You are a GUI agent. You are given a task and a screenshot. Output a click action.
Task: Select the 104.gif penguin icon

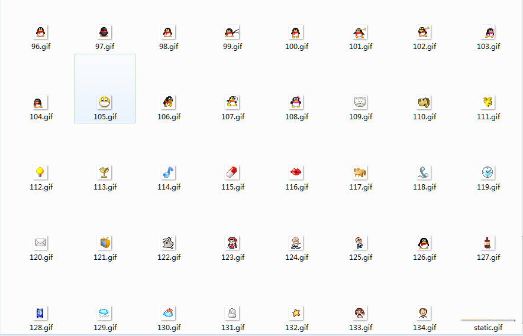(40, 102)
